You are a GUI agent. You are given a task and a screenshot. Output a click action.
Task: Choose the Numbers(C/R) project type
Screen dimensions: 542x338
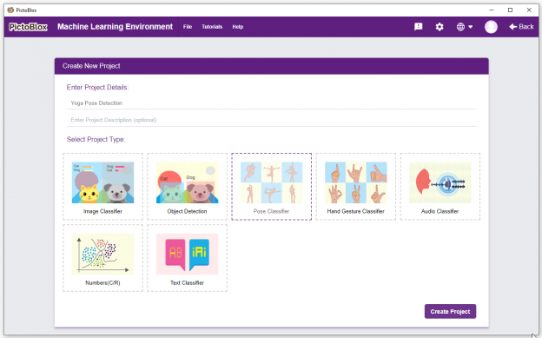102,258
